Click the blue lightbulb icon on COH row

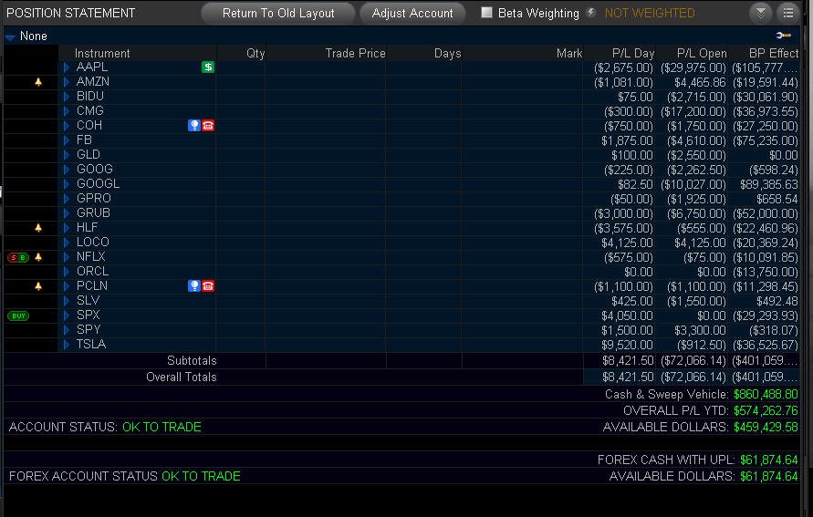(x=194, y=125)
